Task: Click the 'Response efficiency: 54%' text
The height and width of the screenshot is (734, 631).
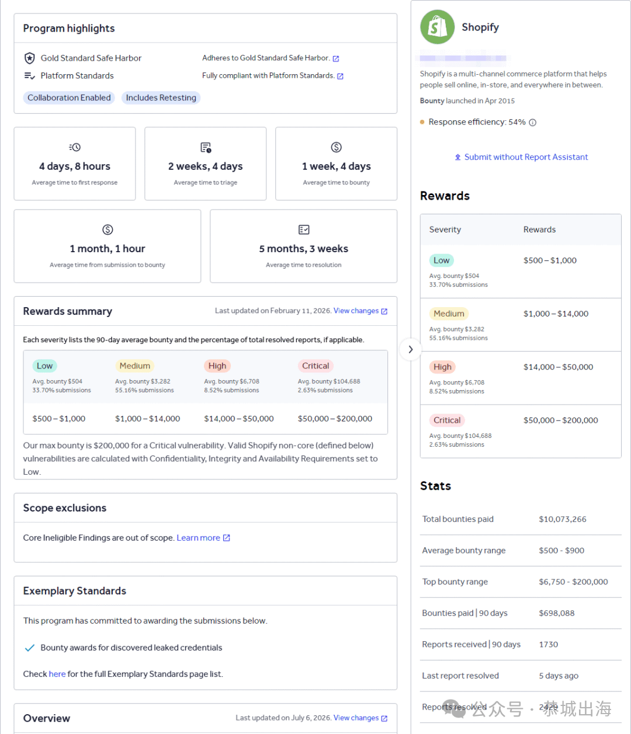Action: (x=477, y=122)
